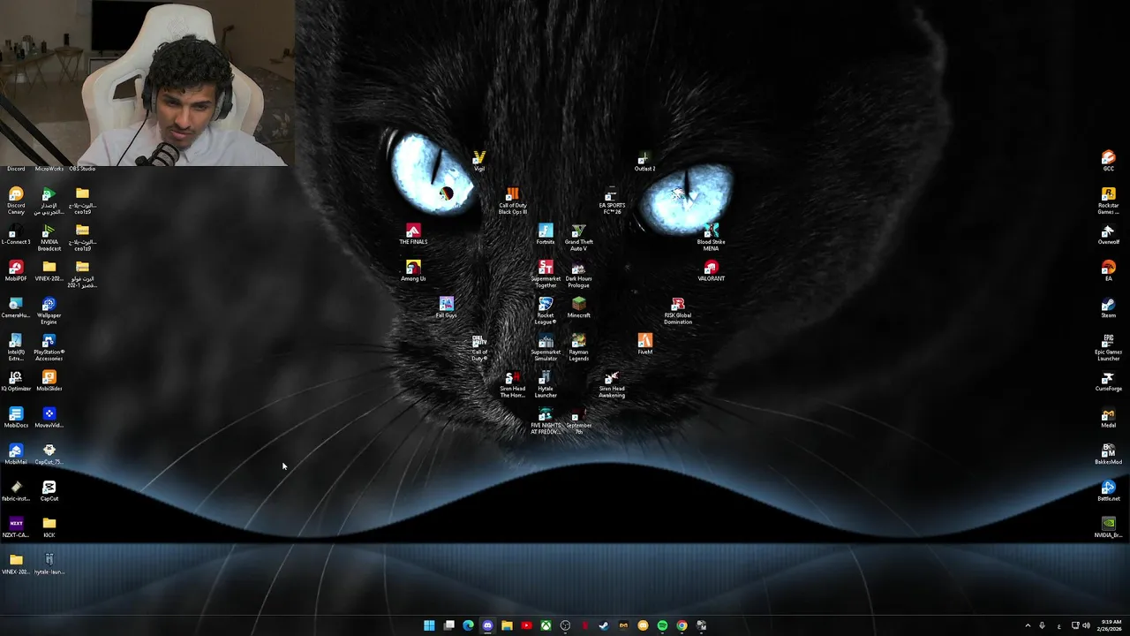The height and width of the screenshot is (636, 1130).
Task: Launch BakkesMod from the desktop
Action: coord(1108,455)
